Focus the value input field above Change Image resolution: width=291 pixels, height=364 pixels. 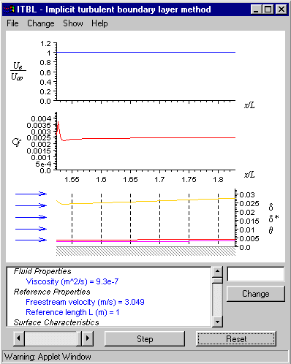[256, 274]
